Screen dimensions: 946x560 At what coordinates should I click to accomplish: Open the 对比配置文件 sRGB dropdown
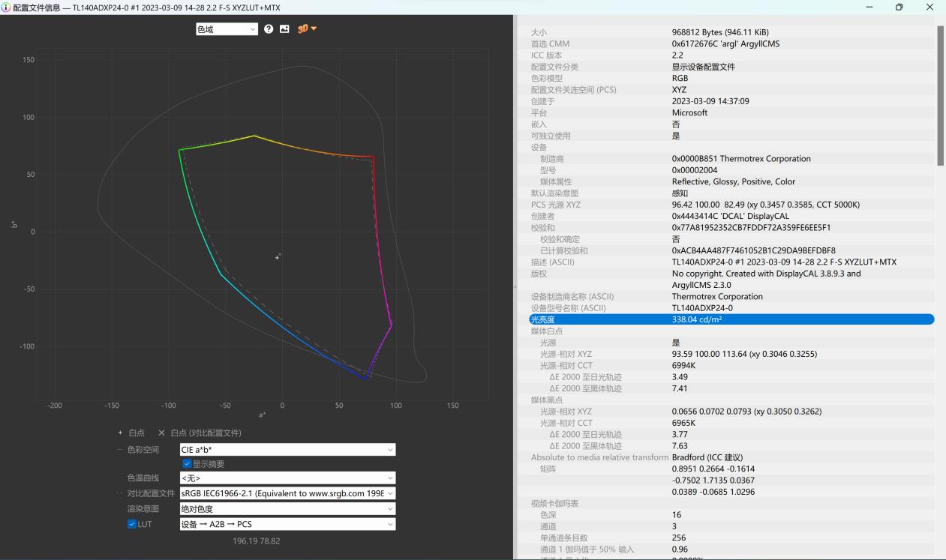click(x=287, y=493)
